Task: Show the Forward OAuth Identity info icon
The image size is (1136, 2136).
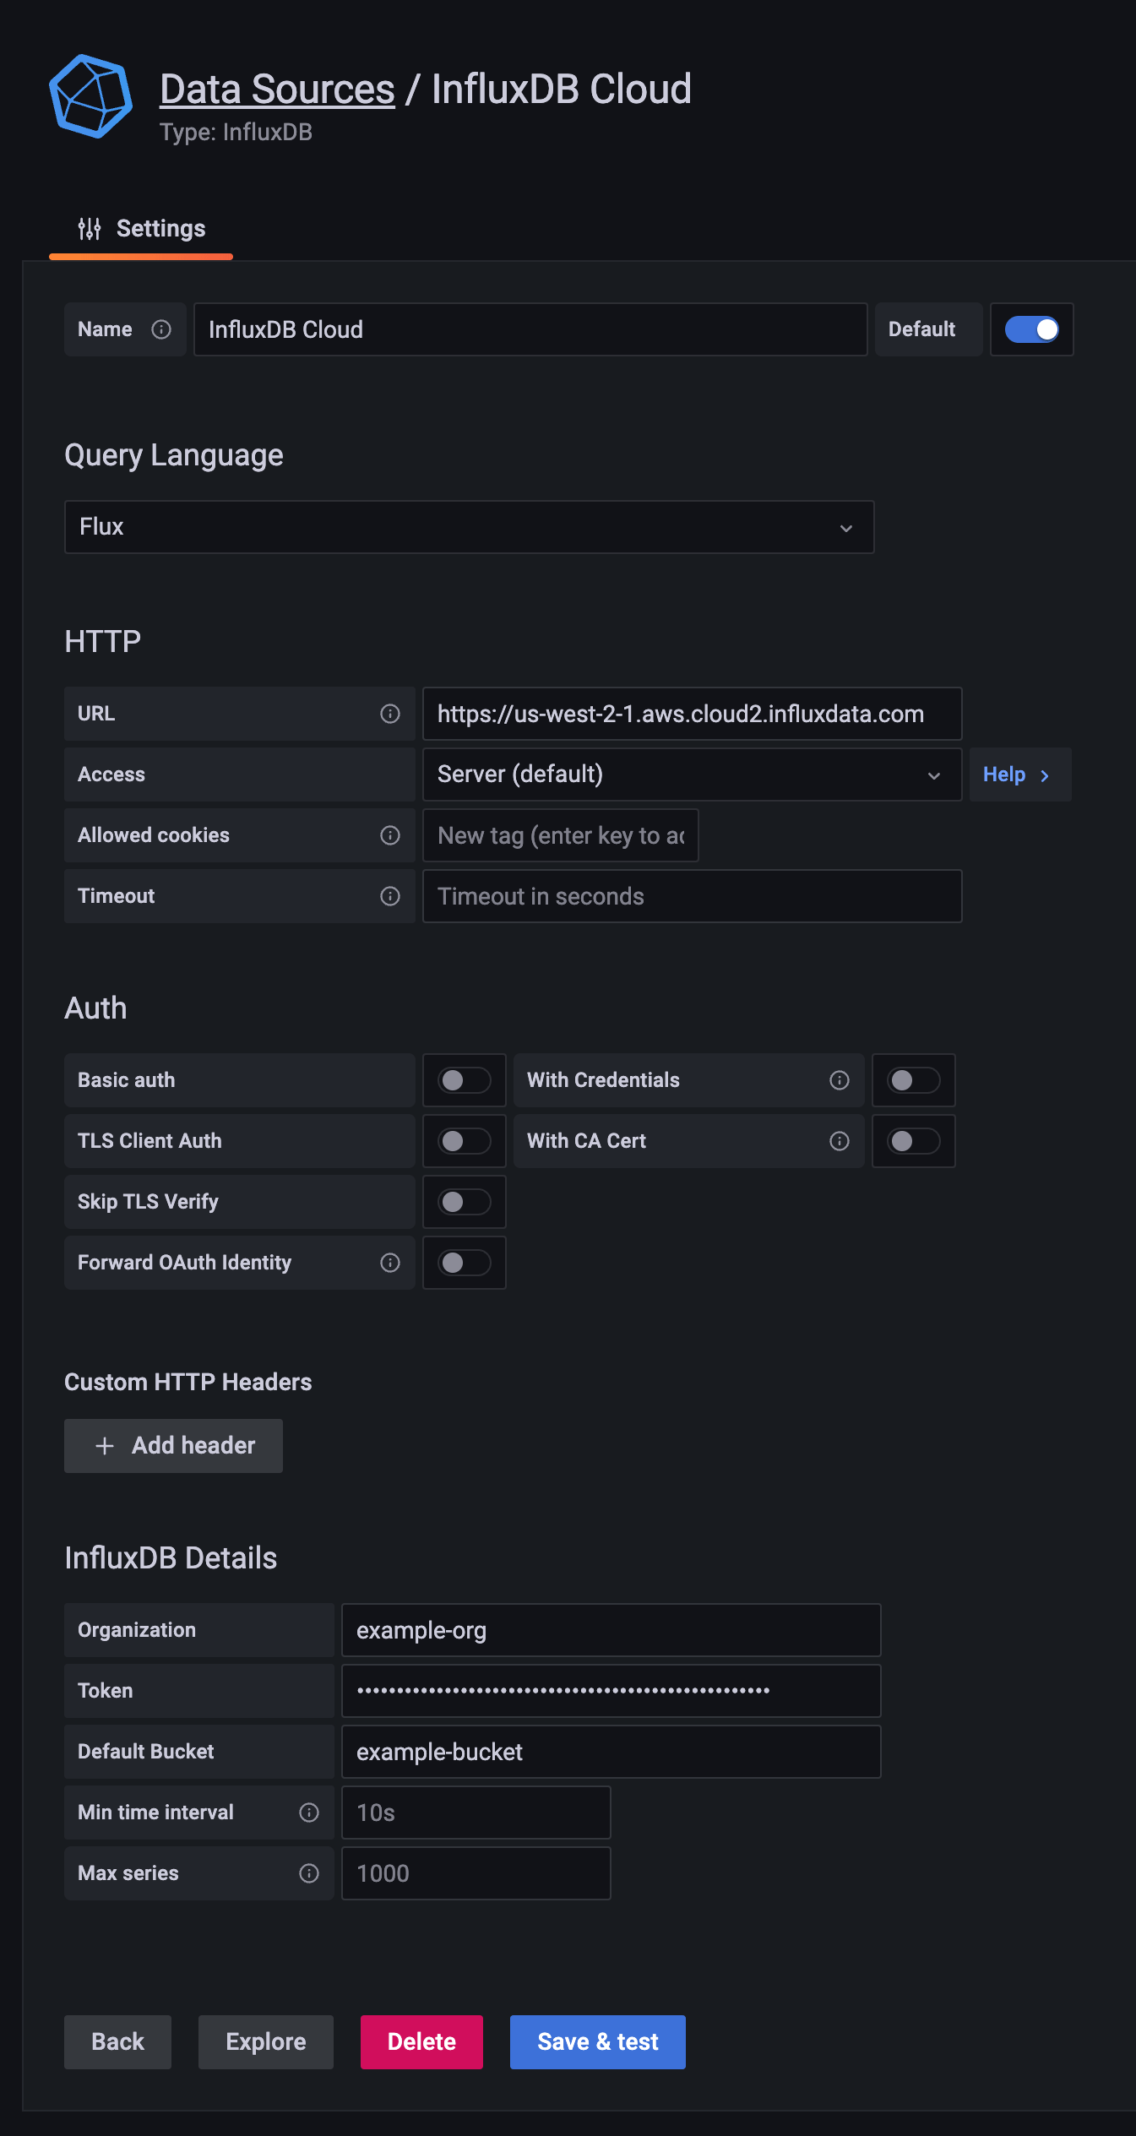Action: [390, 1263]
